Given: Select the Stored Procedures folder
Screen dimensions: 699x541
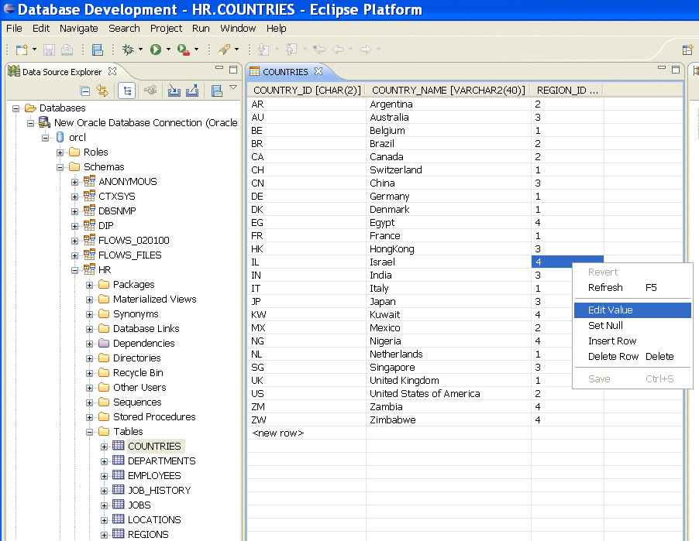Looking at the screenshot, I should 154,416.
